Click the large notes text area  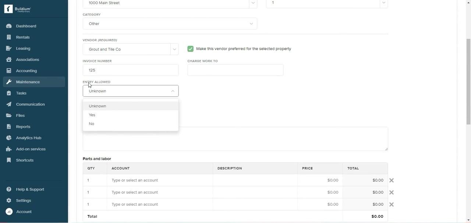pos(235,139)
